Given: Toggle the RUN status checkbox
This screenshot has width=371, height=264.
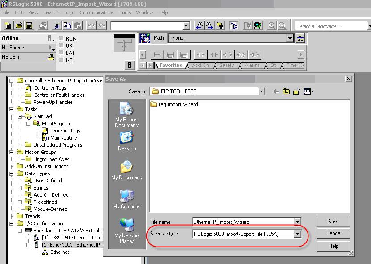Looking at the screenshot, I should click(61, 38).
